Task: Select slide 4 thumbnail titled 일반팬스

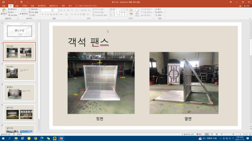Action: [19, 92]
